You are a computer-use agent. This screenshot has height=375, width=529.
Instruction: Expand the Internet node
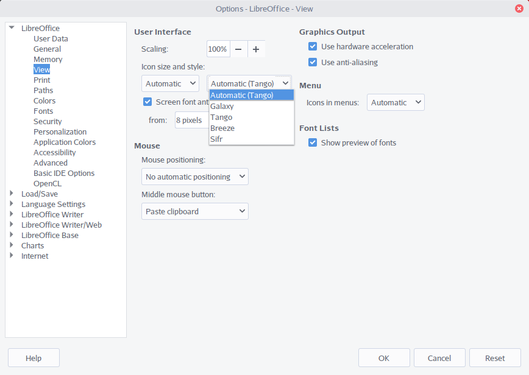pyautogui.click(x=12, y=256)
